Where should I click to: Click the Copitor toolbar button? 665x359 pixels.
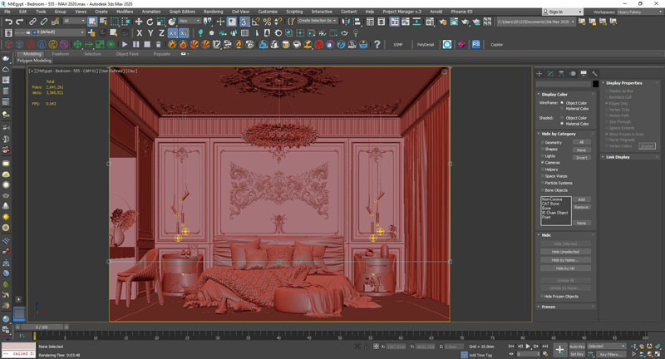click(497, 44)
